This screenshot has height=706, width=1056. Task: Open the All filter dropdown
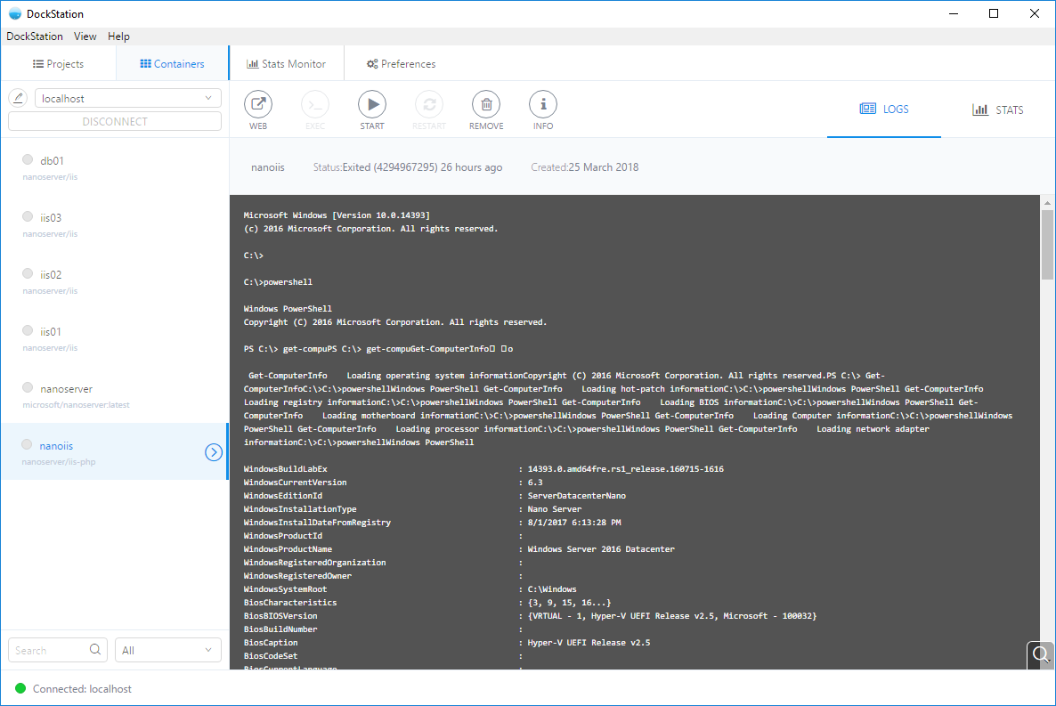pos(168,650)
